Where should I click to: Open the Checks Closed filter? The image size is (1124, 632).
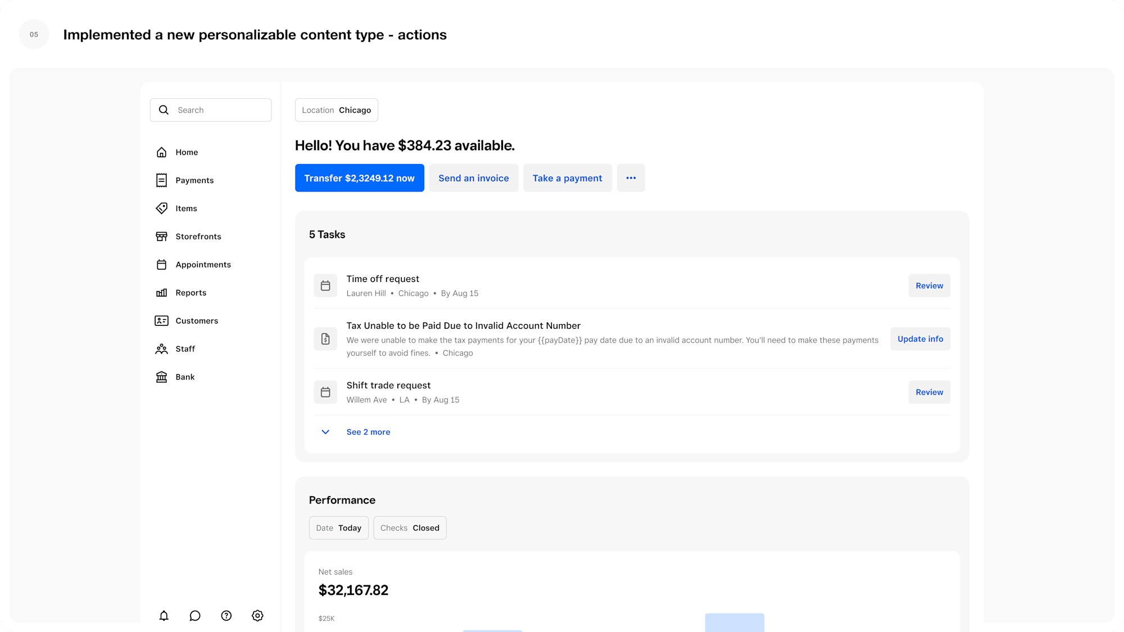point(410,528)
